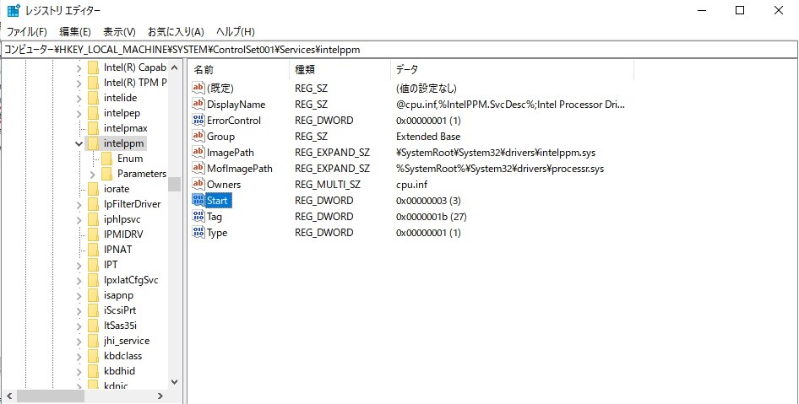
Task: Click the Intel(R) Capab folder icon
Action: [93, 67]
